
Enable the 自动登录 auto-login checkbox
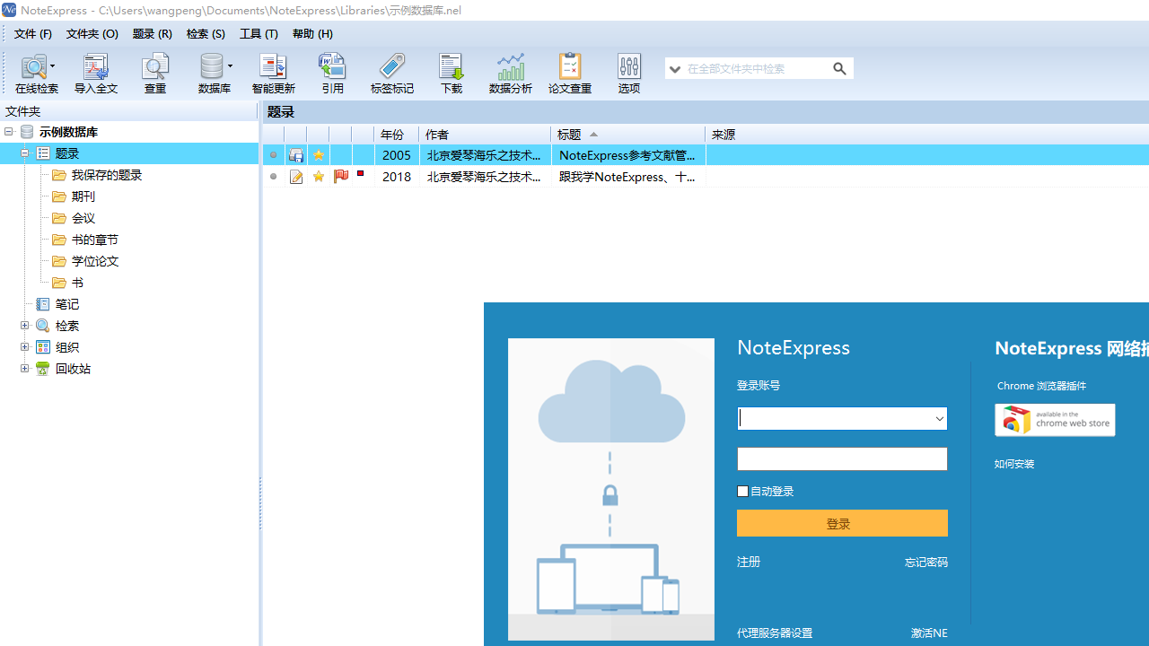[742, 491]
